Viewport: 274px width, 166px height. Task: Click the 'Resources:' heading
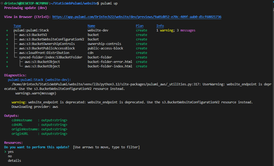[14, 143]
